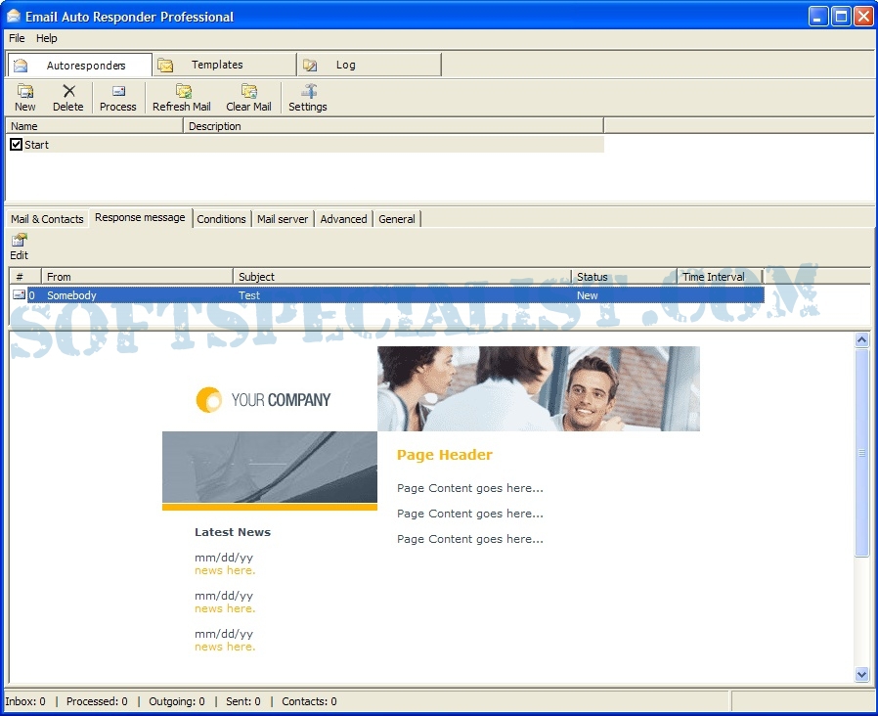This screenshot has height=716, width=878.
Task: Open the Mail server tab
Action: pos(283,219)
